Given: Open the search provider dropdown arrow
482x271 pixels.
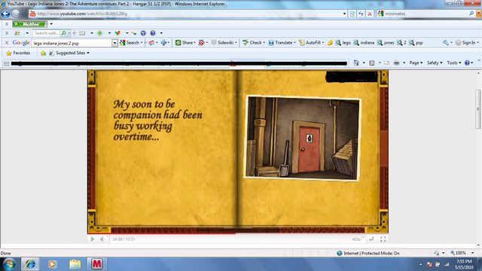Looking at the screenshot, I should pyautogui.click(x=478, y=14).
